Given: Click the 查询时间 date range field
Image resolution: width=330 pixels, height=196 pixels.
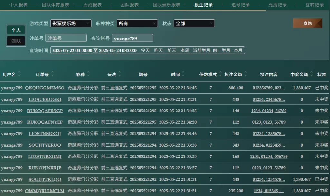Looking at the screenshot, I should (x=94, y=50).
